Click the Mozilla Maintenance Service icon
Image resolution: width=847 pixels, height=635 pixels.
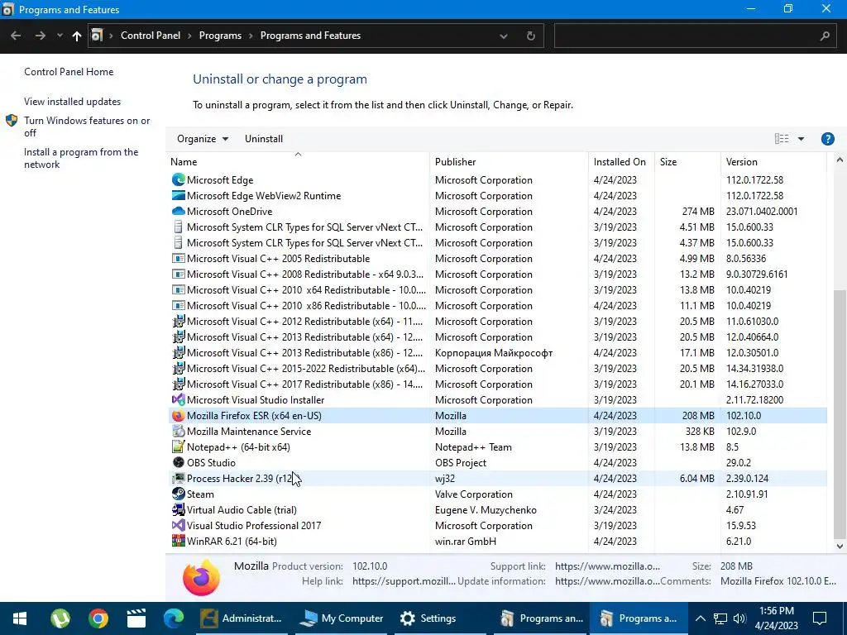coord(179,431)
